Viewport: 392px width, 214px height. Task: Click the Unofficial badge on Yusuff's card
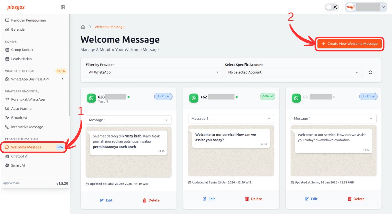[x=163, y=96]
